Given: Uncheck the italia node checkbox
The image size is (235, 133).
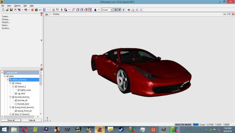Looking at the screenshot, I should point(8,76).
